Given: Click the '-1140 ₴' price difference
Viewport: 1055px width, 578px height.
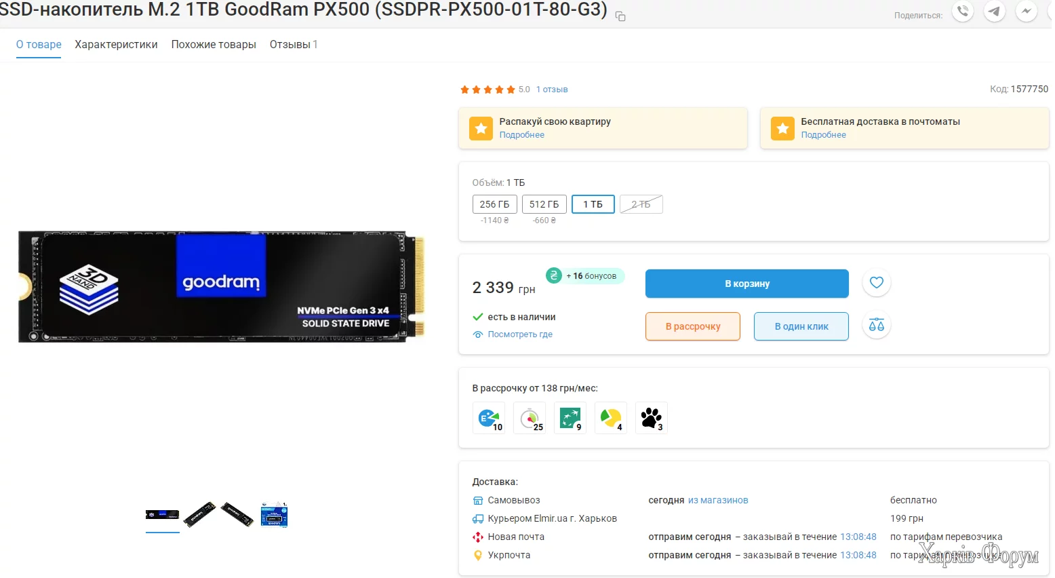Looking at the screenshot, I should [495, 220].
